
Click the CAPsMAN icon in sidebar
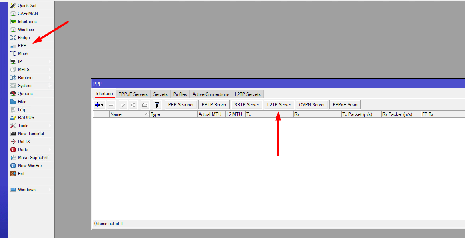(13, 14)
